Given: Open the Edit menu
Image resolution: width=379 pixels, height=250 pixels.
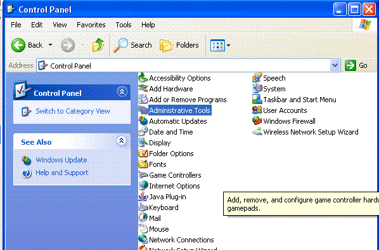Looking at the screenshot, I should point(37,25).
